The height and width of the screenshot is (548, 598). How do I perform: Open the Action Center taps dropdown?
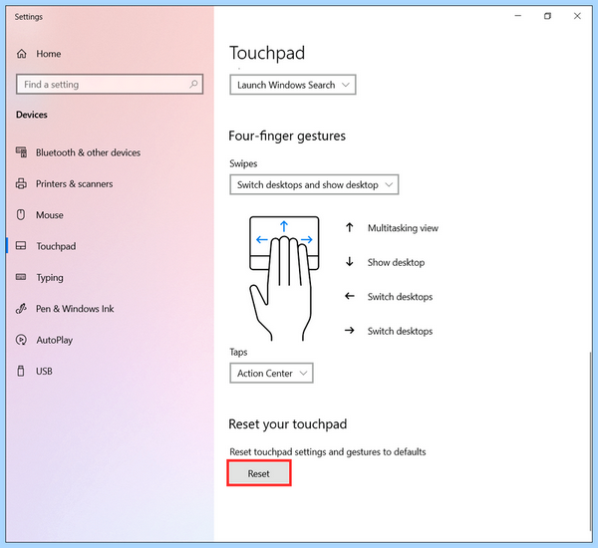coord(271,373)
